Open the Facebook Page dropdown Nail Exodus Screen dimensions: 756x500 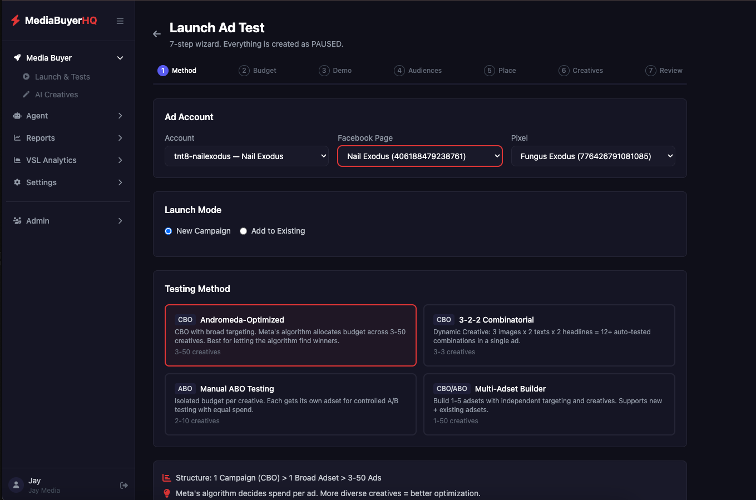click(x=420, y=156)
